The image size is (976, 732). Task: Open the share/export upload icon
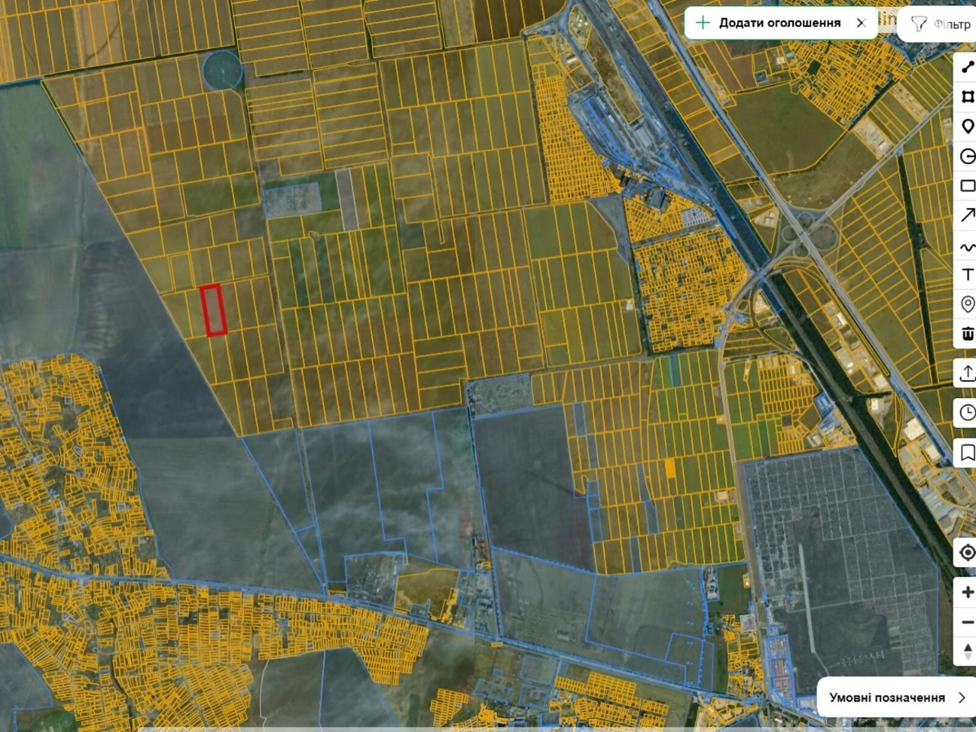pos(966,373)
